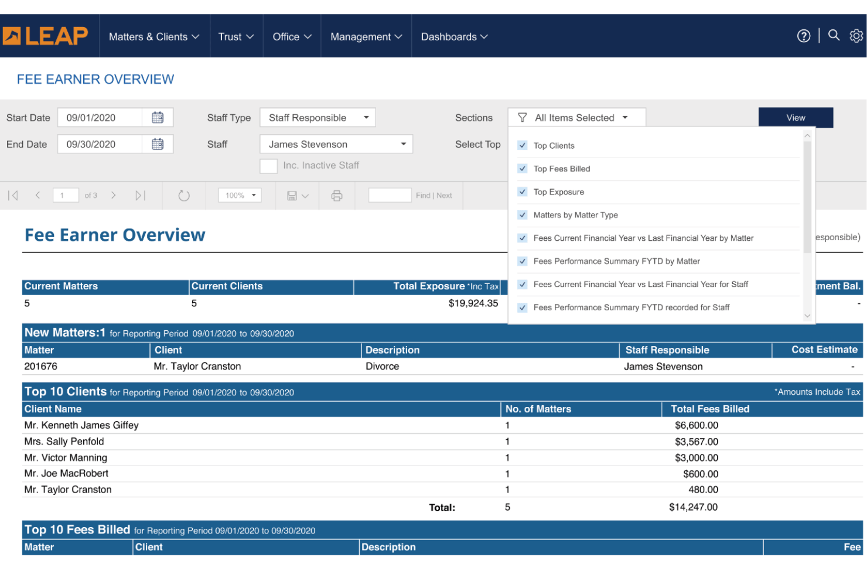Uncheck Matters by Matter Type section
Screen dimensions: 867x578
[x=523, y=215]
